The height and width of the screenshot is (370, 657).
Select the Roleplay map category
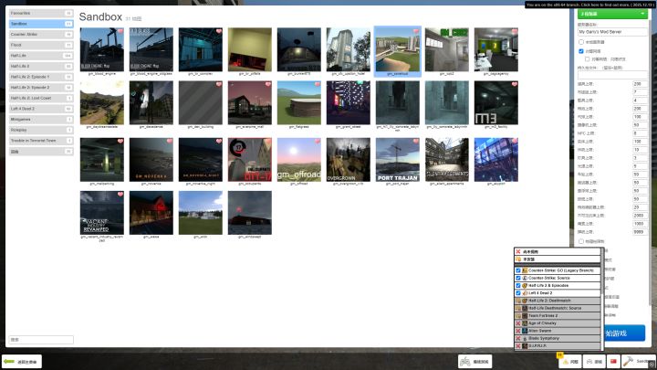click(41, 130)
